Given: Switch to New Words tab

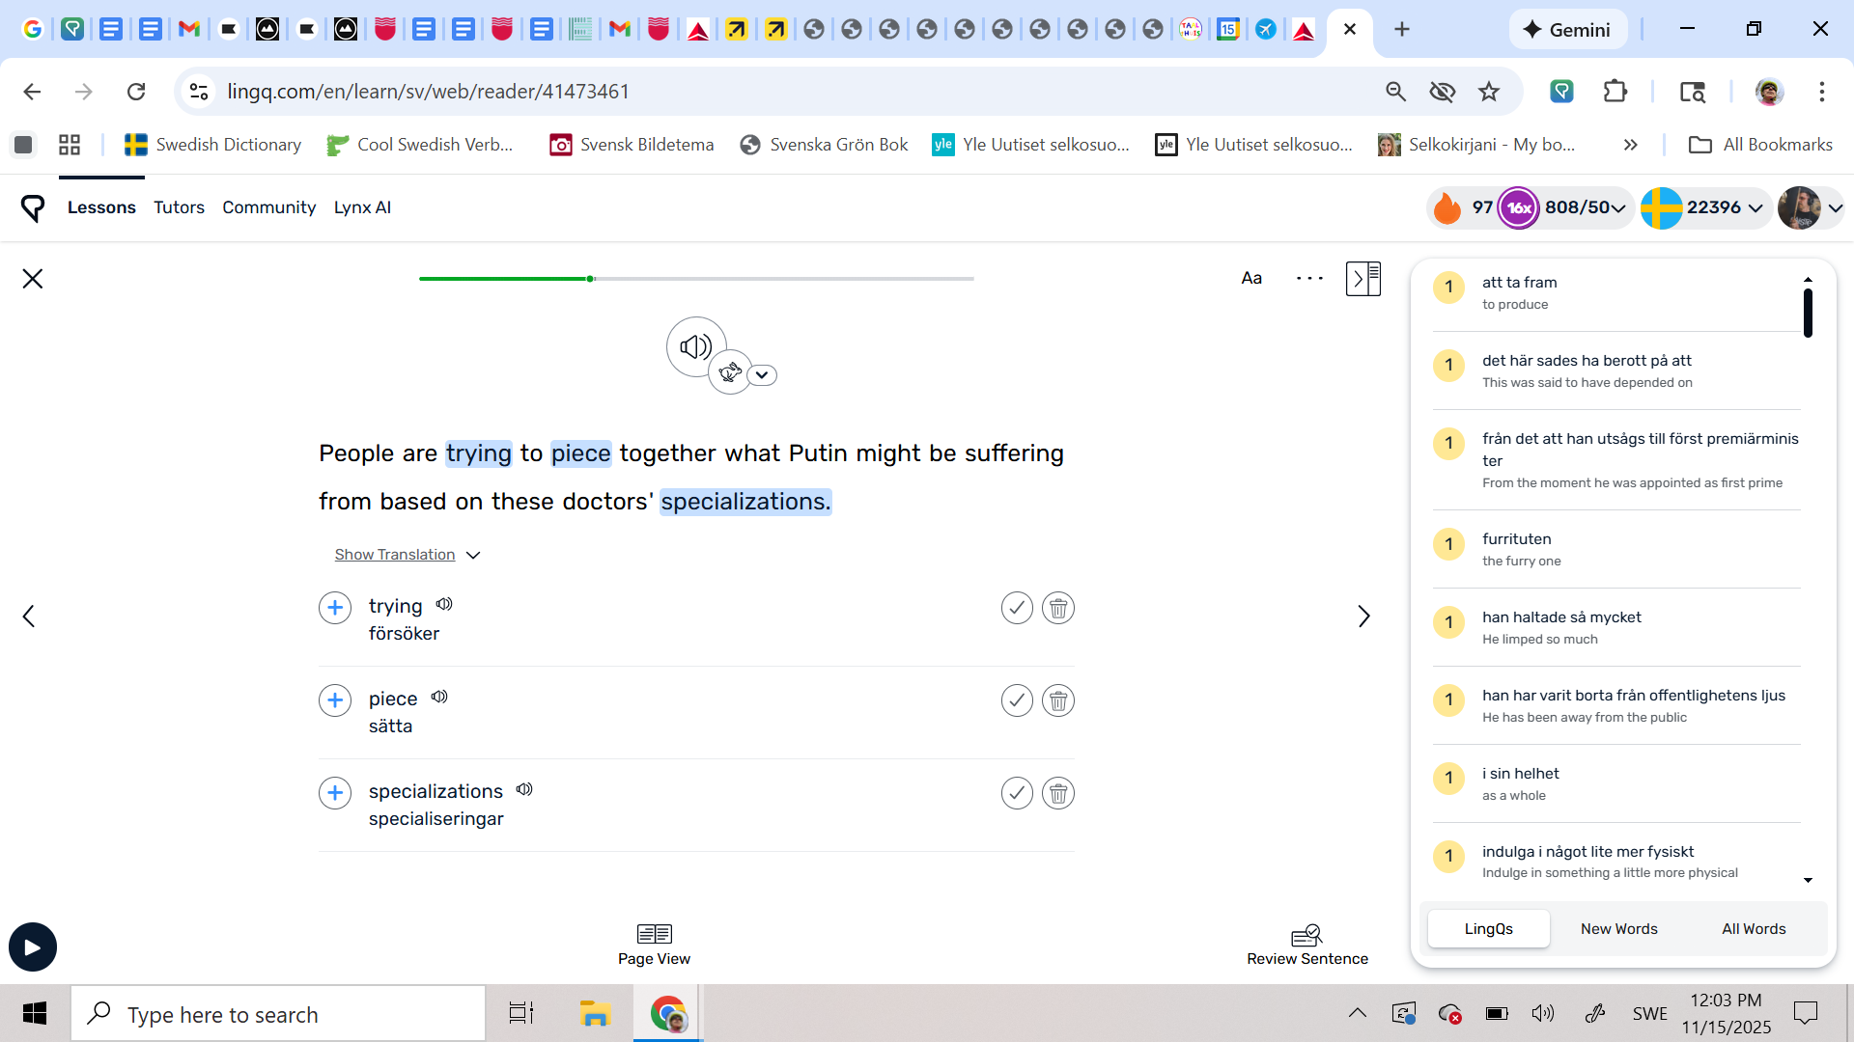Looking at the screenshot, I should tap(1618, 929).
